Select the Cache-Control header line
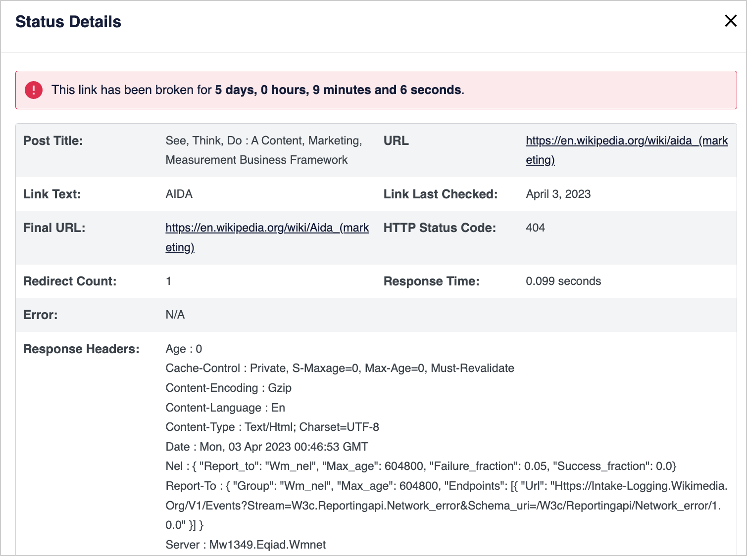Image resolution: width=747 pixels, height=556 pixels. click(x=340, y=369)
